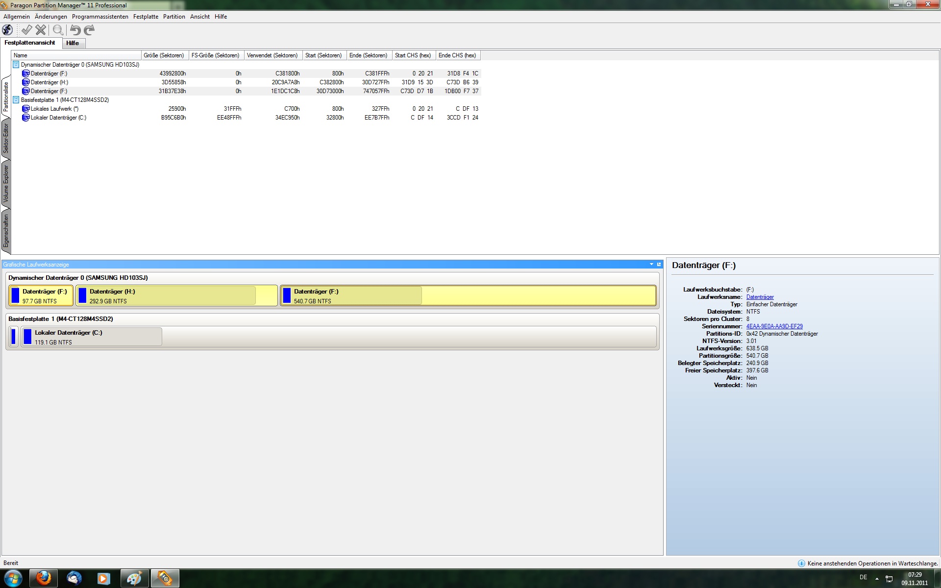Open the Programmassistenten menu
Image resolution: width=941 pixels, height=588 pixels.
(x=100, y=17)
